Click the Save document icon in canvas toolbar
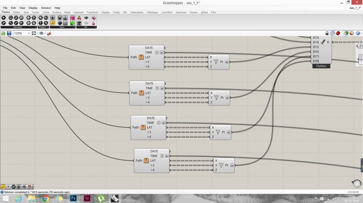This screenshot has width=363, height=203. click(9, 33)
